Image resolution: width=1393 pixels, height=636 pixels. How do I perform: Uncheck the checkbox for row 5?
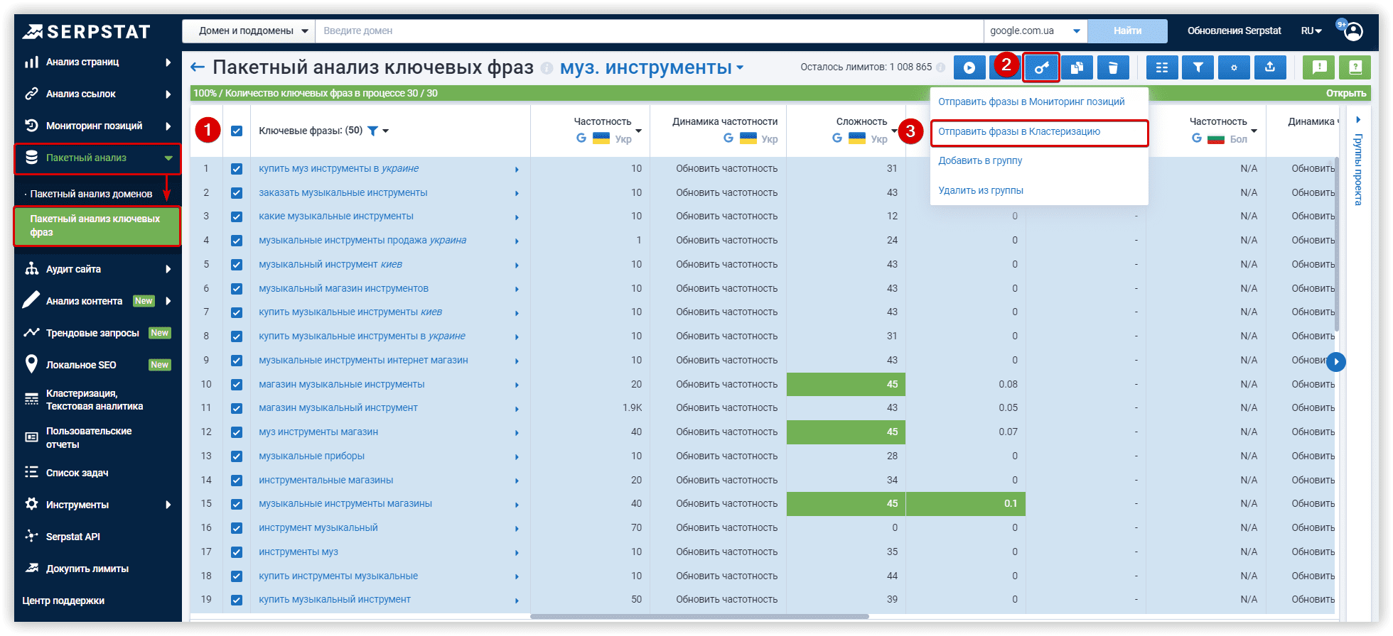click(237, 265)
